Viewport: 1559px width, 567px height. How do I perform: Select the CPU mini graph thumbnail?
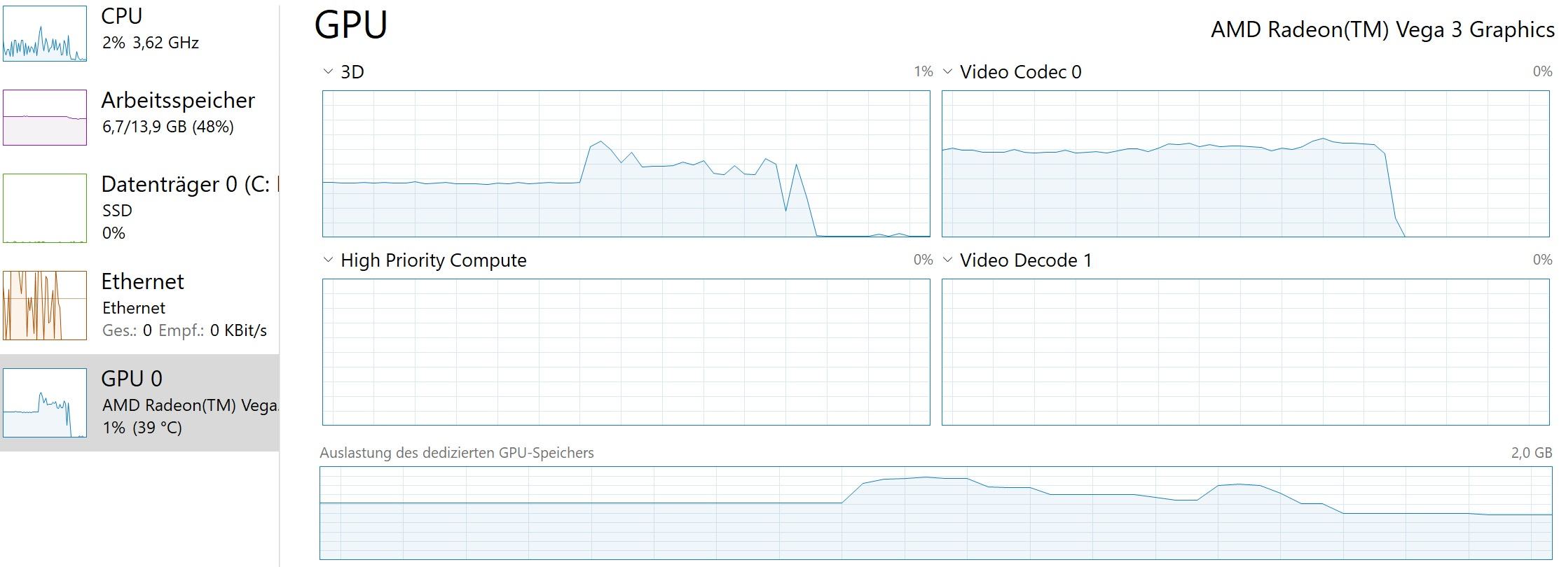[45, 34]
